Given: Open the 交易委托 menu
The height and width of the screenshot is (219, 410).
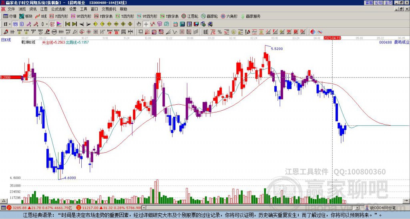Looking at the screenshot, I should tap(109, 9).
